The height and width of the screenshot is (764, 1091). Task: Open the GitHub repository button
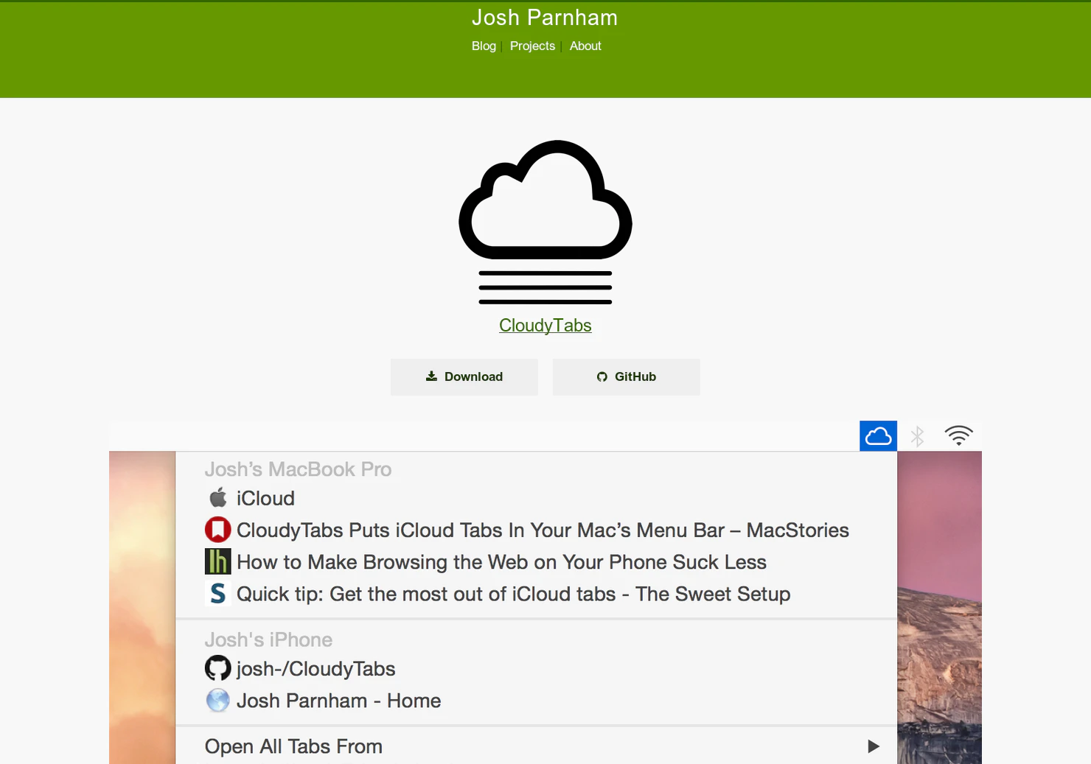[627, 376]
